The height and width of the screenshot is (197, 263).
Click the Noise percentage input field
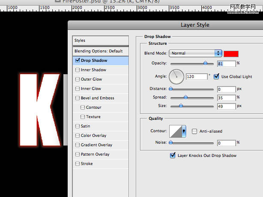pyautogui.click(x=226, y=143)
